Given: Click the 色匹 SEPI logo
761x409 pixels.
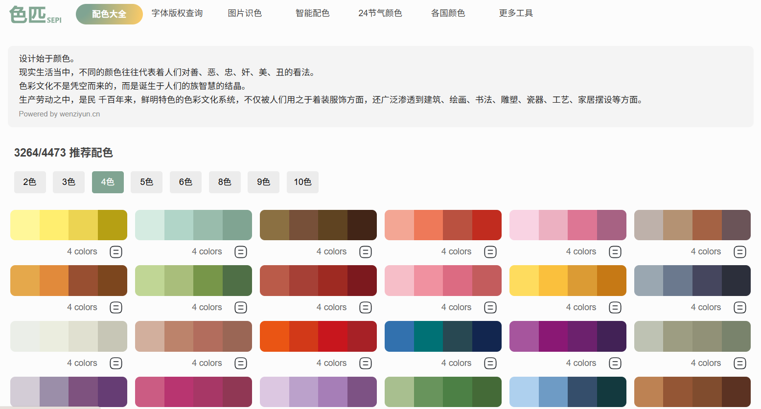Looking at the screenshot, I should (35, 15).
